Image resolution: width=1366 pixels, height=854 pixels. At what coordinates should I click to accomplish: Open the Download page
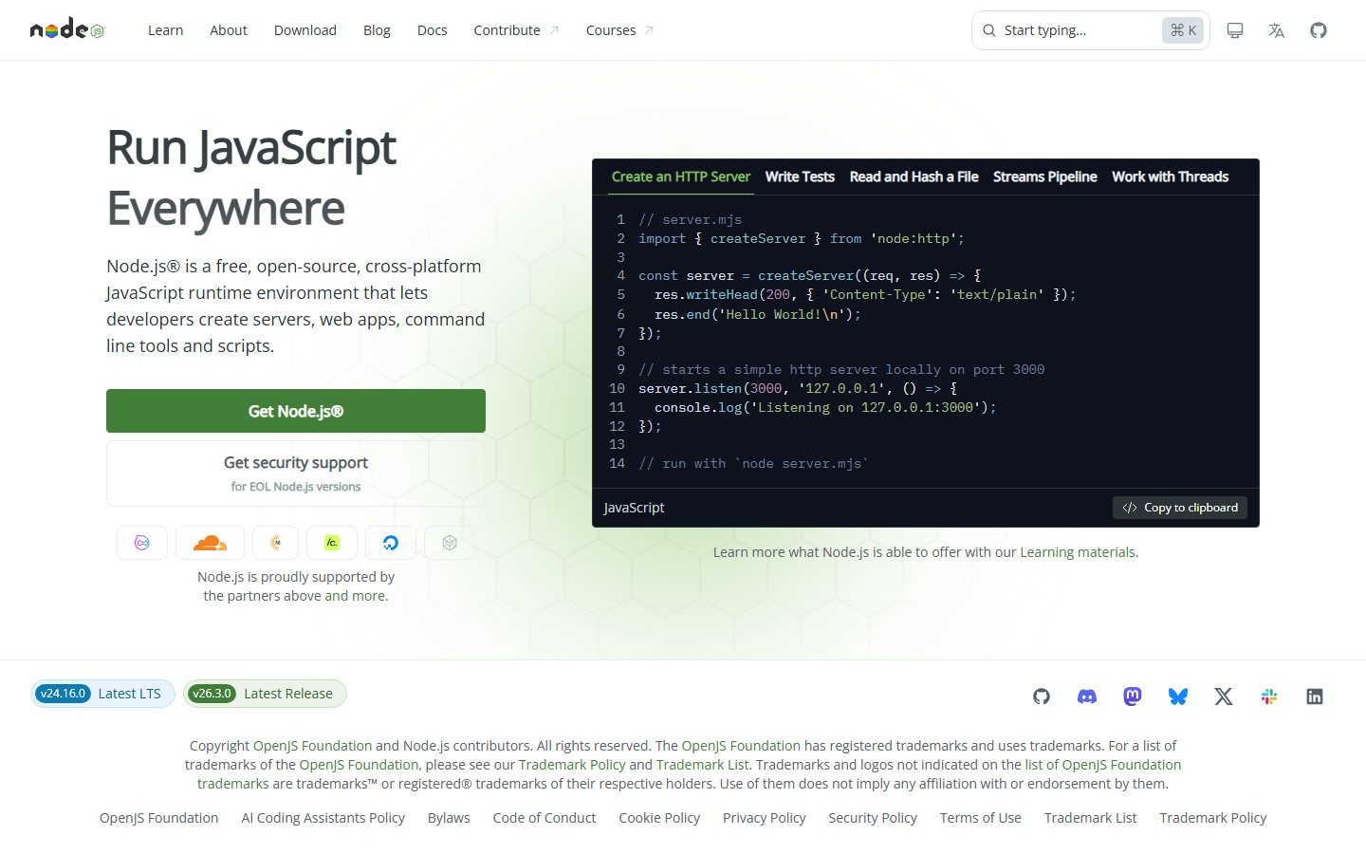click(305, 30)
